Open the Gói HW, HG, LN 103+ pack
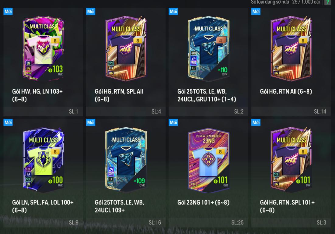The width and height of the screenshot is (335, 234). click(x=43, y=62)
